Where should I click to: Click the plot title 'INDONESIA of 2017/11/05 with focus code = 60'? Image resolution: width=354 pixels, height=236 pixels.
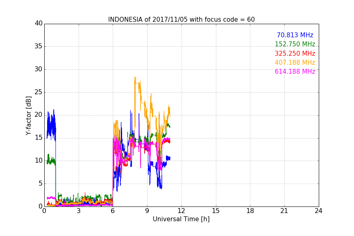181,19
